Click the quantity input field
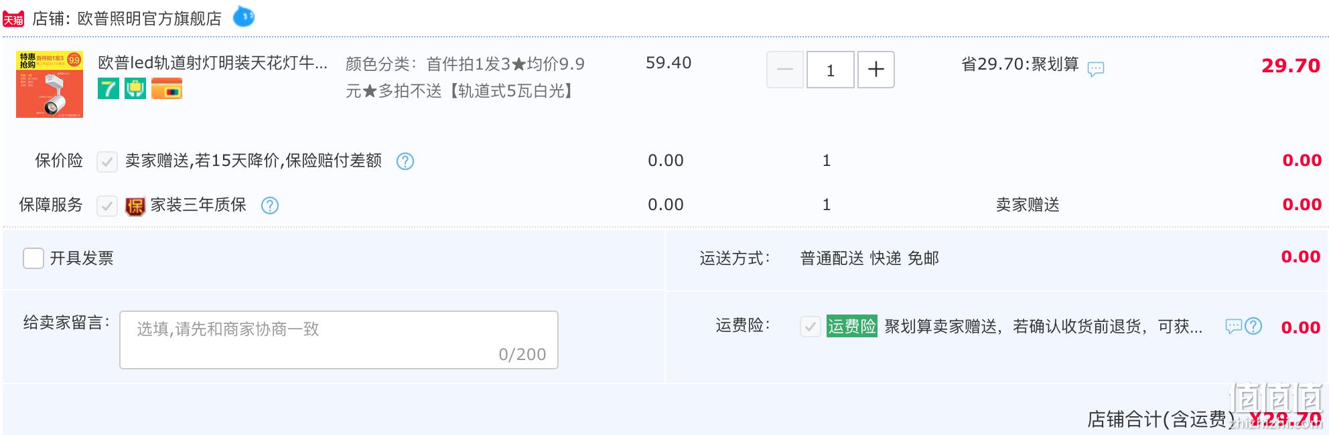 pyautogui.click(x=831, y=70)
